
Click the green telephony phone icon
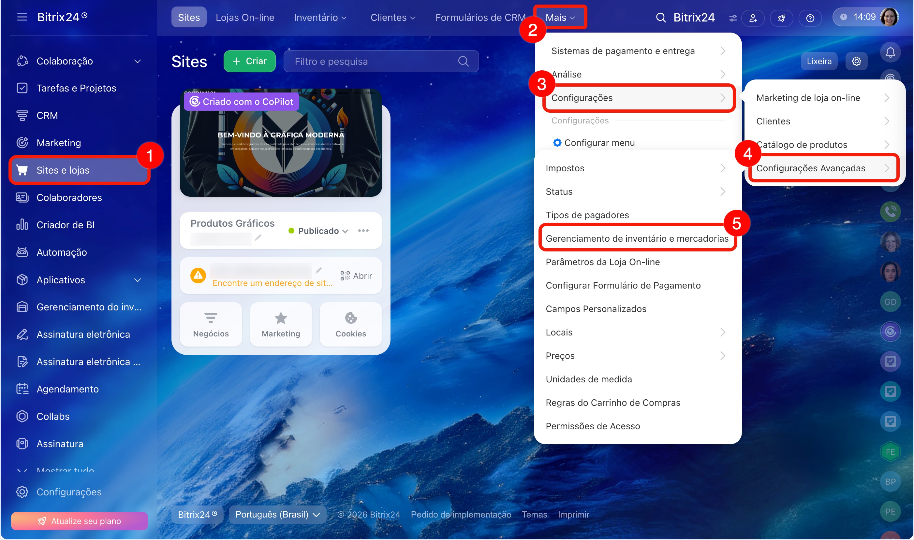(890, 211)
